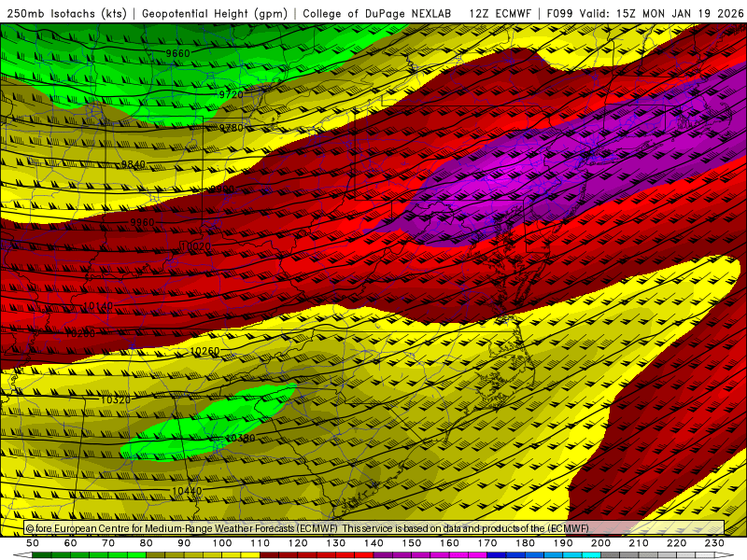Click the 10380 height contour label
This screenshot has height=560, width=747.
[240, 438]
